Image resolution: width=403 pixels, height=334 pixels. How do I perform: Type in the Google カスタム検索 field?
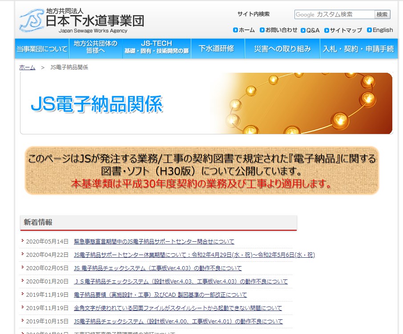pos(334,15)
